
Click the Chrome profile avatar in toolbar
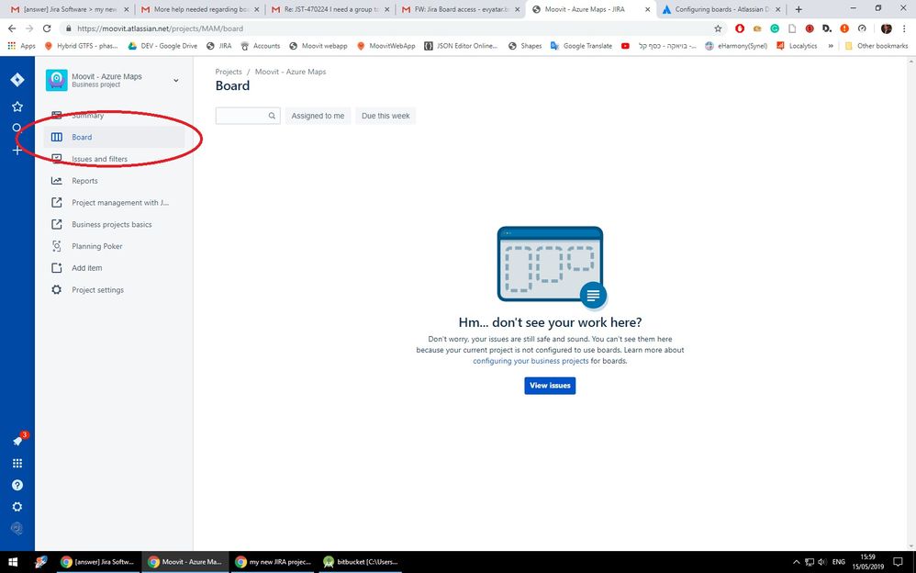pos(887,28)
